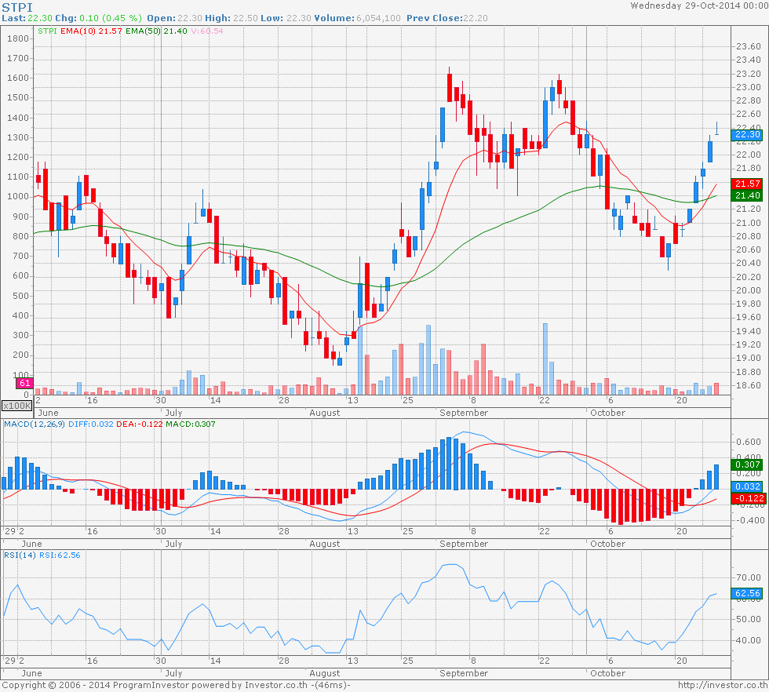The width and height of the screenshot is (769, 692).
Task: Click the blue 22.30 last price tag
Action: coord(747,134)
